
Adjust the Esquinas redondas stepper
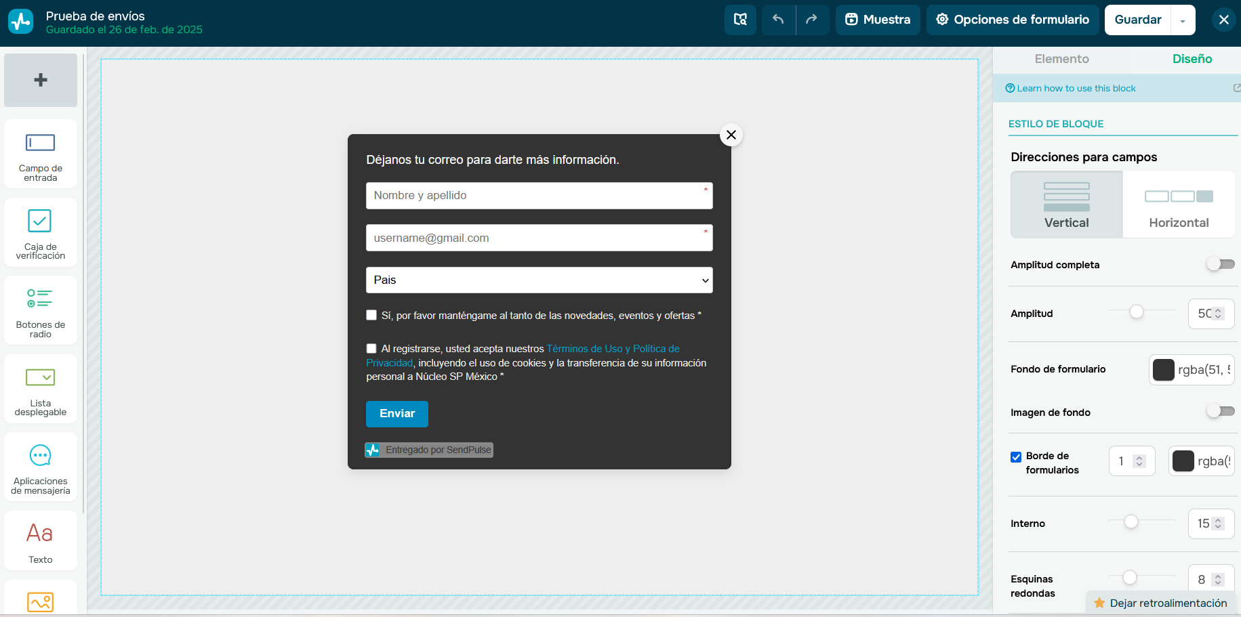pos(1218,580)
